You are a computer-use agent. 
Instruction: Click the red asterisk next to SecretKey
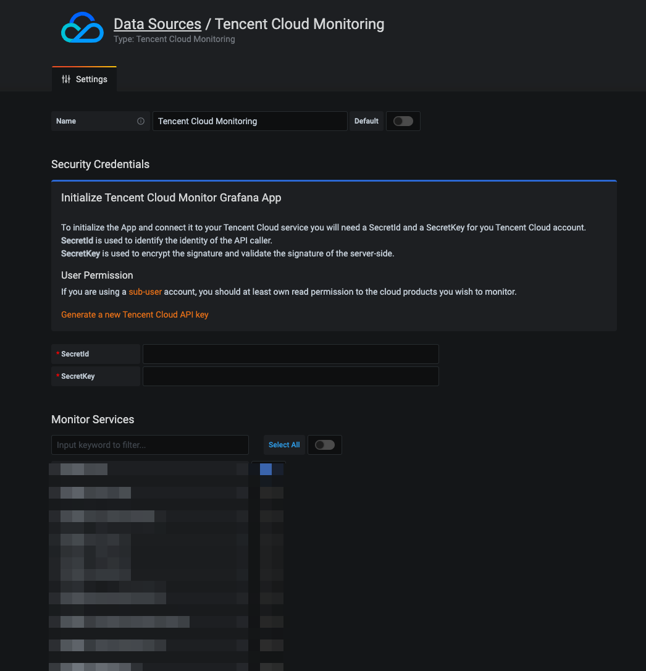point(57,376)
